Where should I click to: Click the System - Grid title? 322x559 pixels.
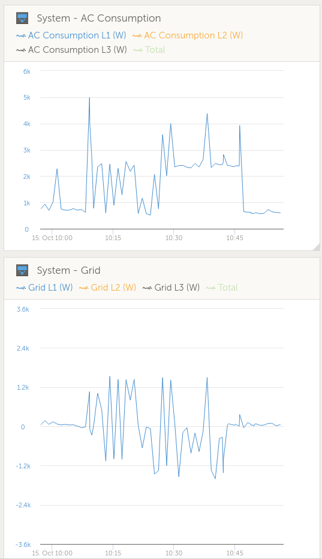pos(68,270)
